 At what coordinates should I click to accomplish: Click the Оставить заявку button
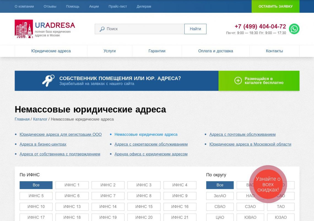(x=275, y=6)
